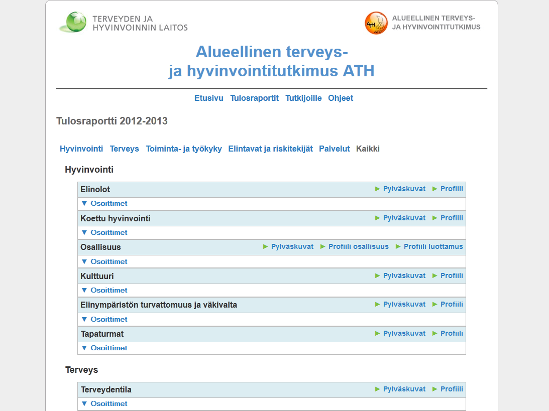The image size is (549, 411).
Task: Switch to the Palvelut tab
Action: click(335, 149)
